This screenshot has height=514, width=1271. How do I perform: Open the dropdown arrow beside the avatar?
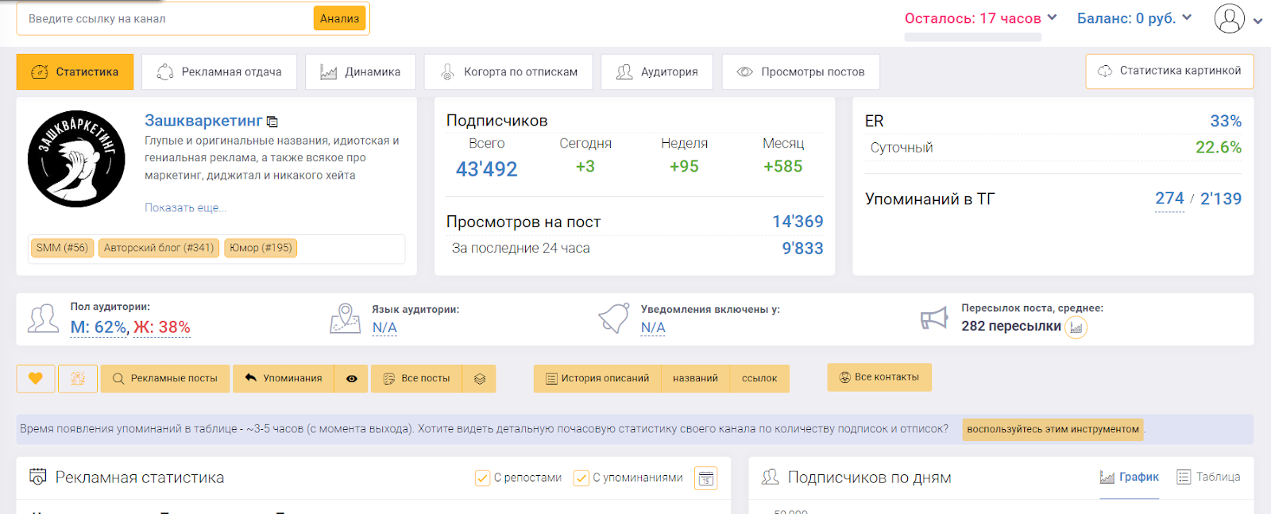(1257, 21)
